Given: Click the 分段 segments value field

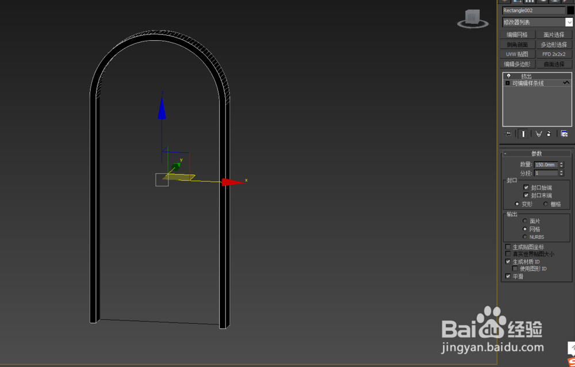Looking at the screenshot, I should pyautogui.click(x=546, y=173).
